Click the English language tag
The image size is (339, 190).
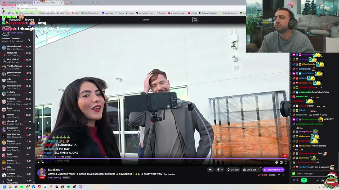coord(66,178)
